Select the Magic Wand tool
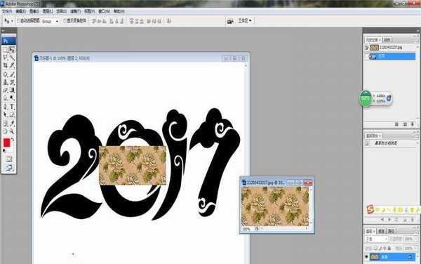This screenshot has height=264, width=421. tap(12, 58)
